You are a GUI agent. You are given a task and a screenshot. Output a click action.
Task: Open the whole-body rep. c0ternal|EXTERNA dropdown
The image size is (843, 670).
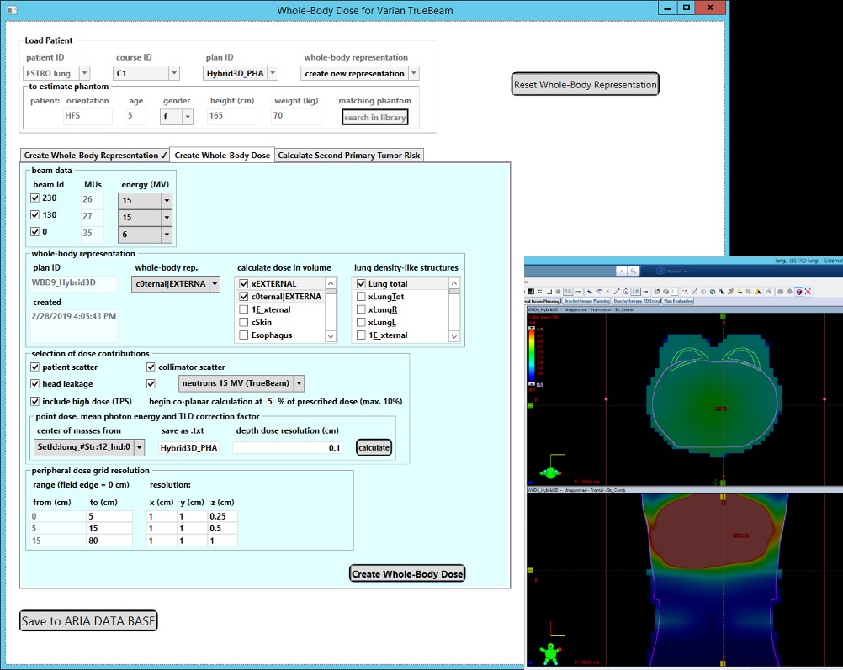pyautogui.click(x=215, y=284)
